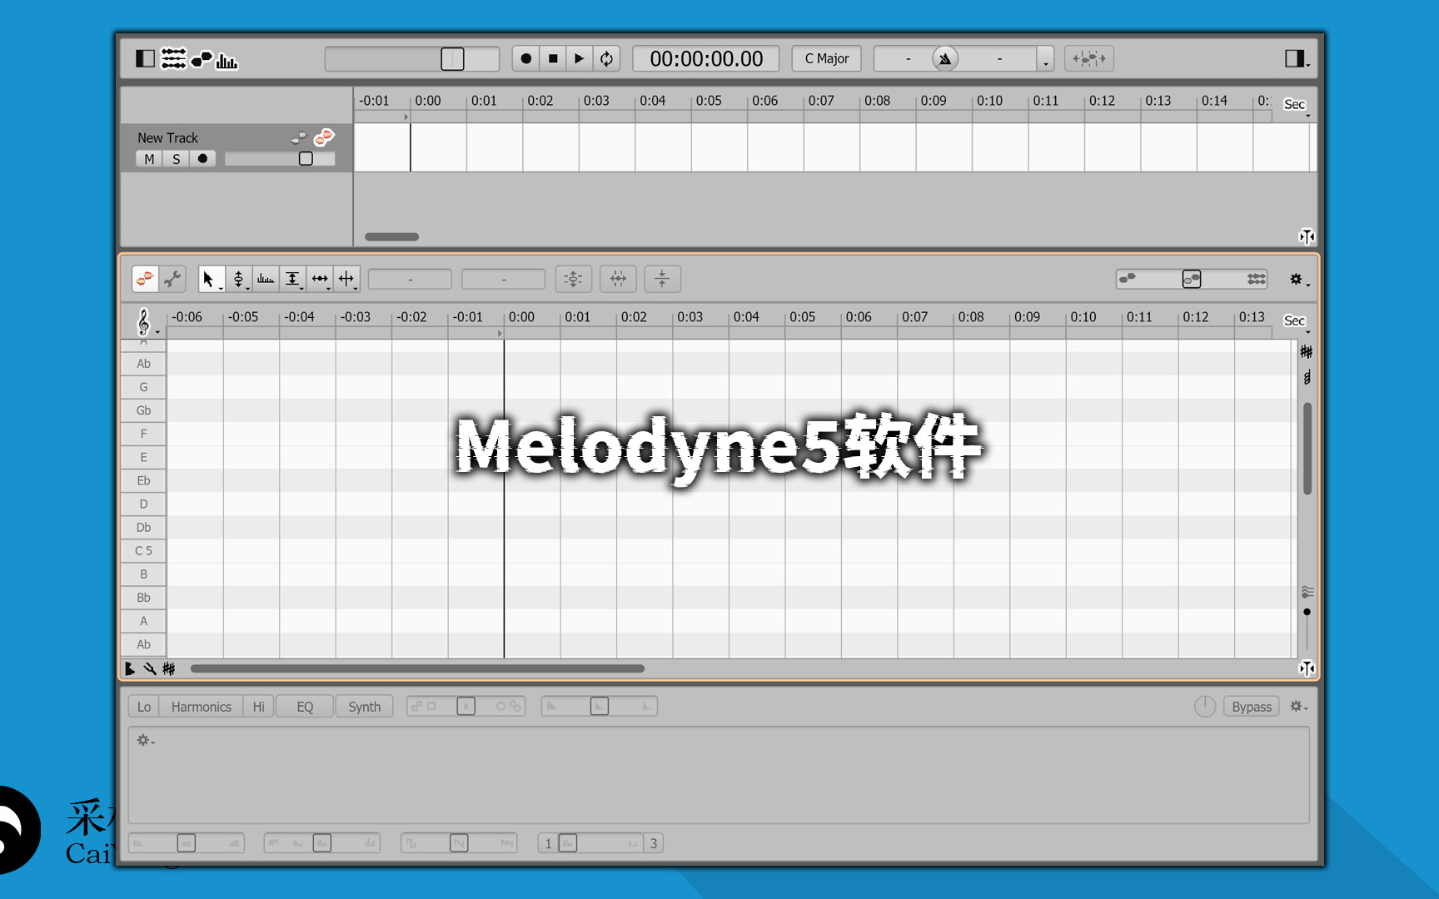Toggle the right info pane icon
1439x899 pixels.
1294,58
